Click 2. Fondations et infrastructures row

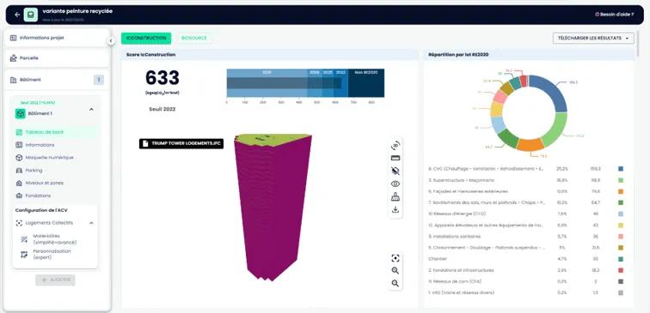525,270
